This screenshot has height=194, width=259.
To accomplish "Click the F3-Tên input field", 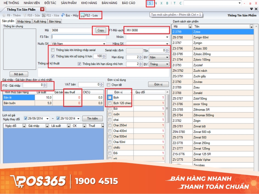I will tap(78, 37).
